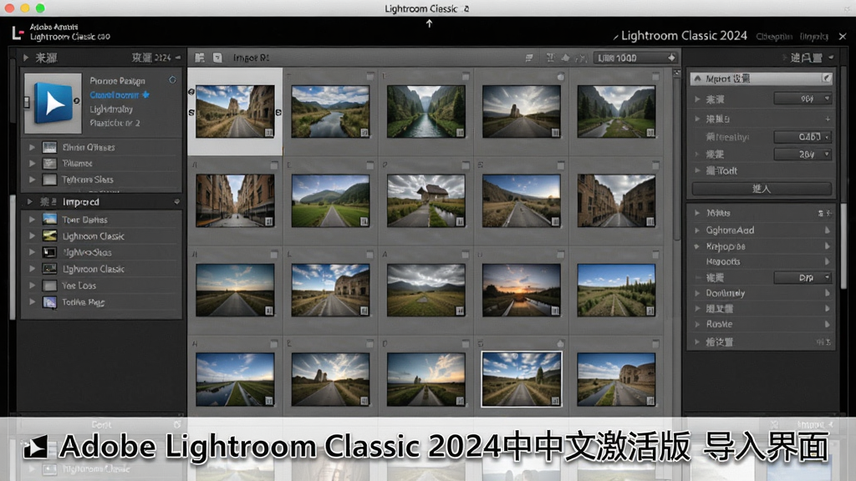This screenshot has height=481, width=856.
Task: Click the round icon right of the play arrow tile
Action: [x=76, y=101]
